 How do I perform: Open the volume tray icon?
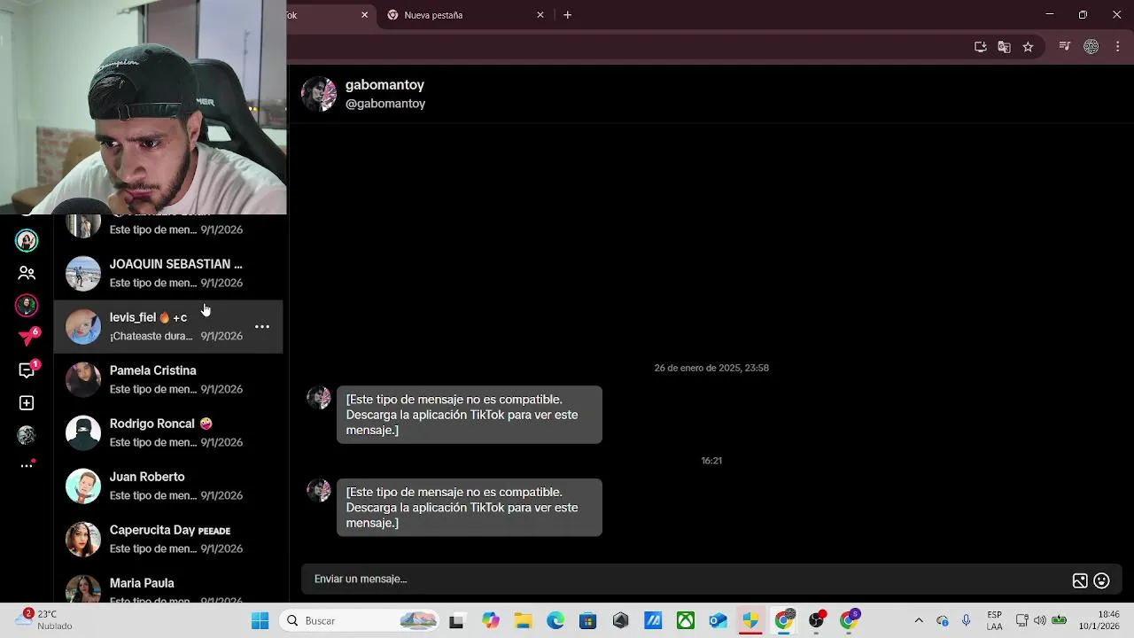(x=1040, y=620)
